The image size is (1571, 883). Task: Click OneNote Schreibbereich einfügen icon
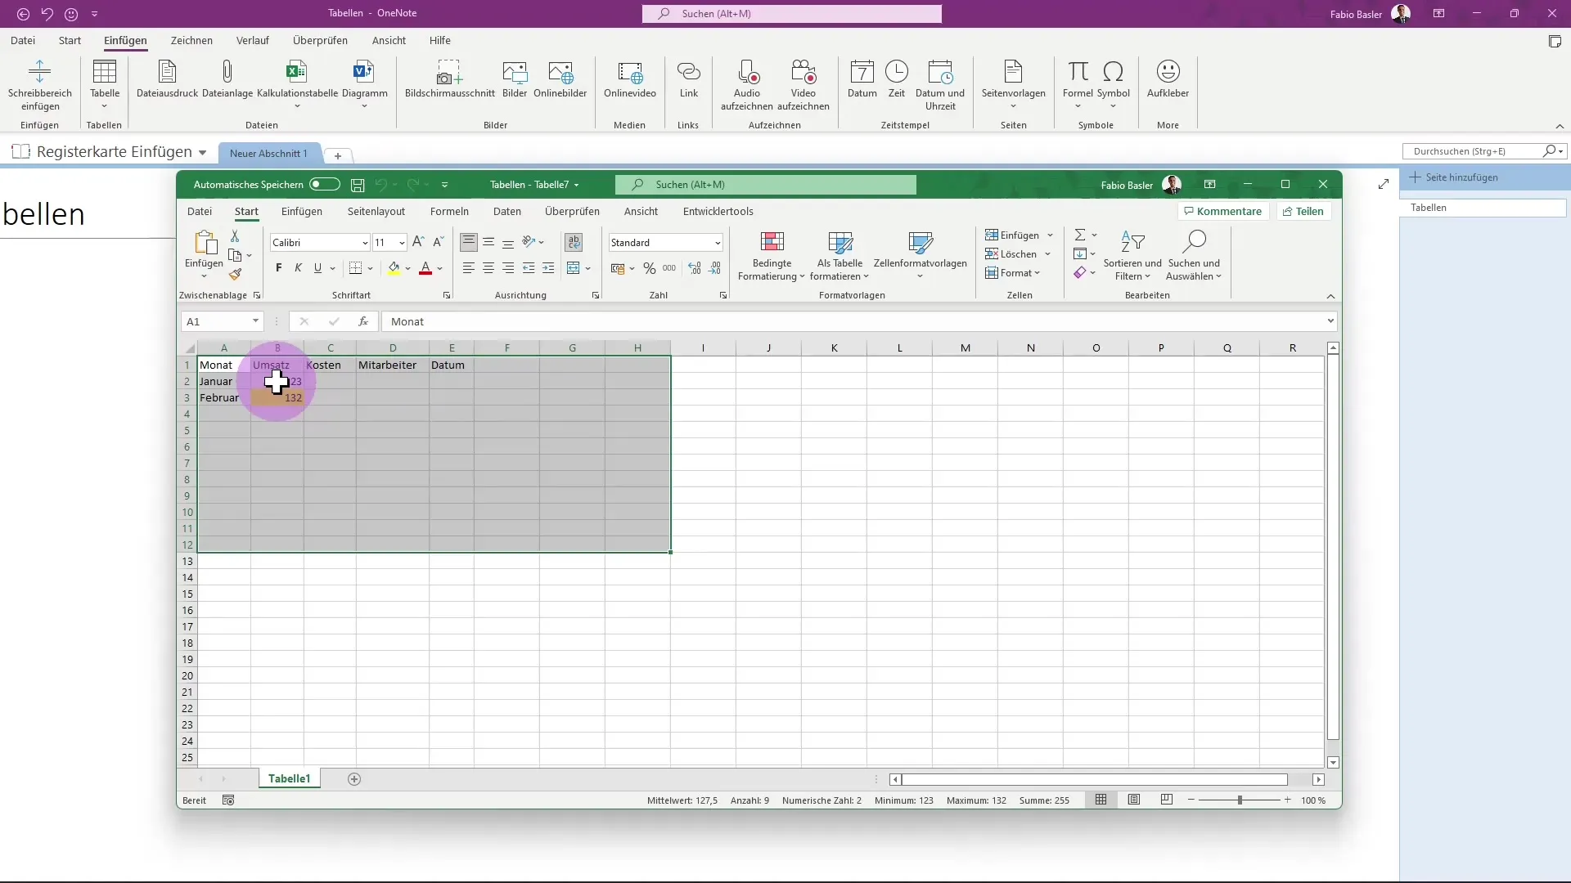pyautogui.click(x=39, y=72)
